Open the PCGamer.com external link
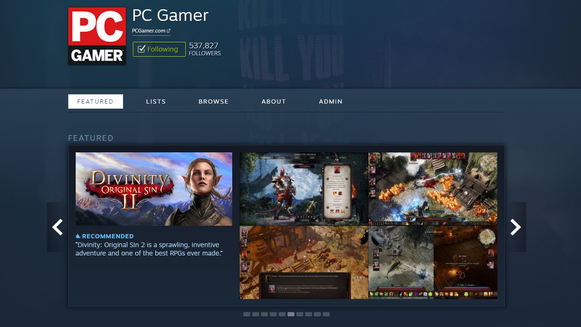Screen dimensions: 581x327 (152, 31)
